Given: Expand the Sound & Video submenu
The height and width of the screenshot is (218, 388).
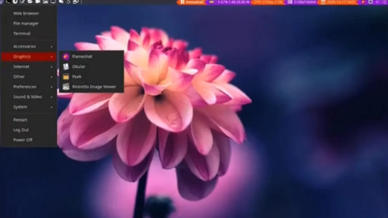Looking at the screenshot, I should [29, 97].
